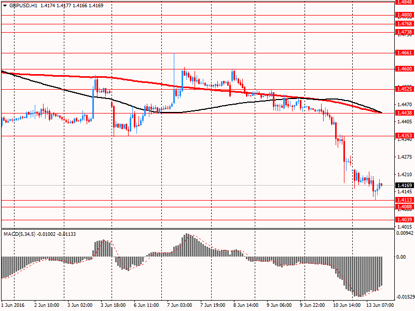Click the 1.4438 level label
Screen dimensions: 415x311
[x=405, y=113]
